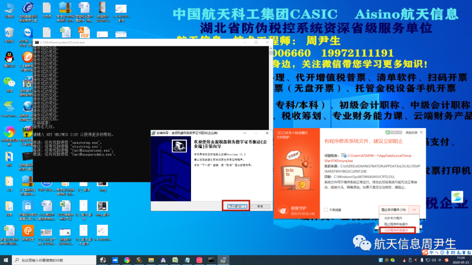Open the File Explorer taskbar icon

(x=151, y=260)
